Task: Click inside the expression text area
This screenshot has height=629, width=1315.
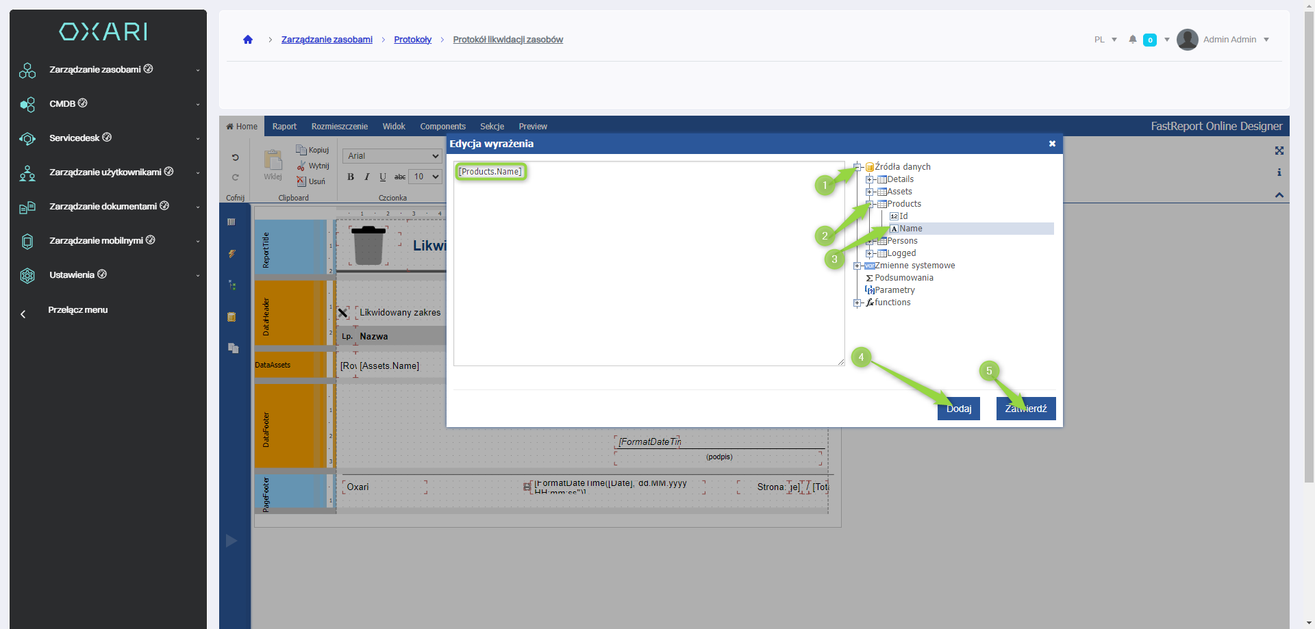Action: (648, 274)
